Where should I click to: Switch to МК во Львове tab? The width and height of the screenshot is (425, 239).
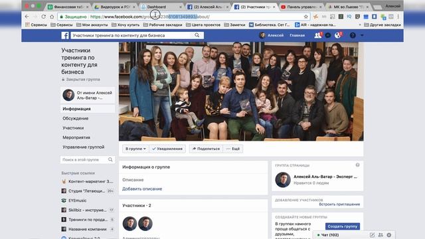[348, 7]
